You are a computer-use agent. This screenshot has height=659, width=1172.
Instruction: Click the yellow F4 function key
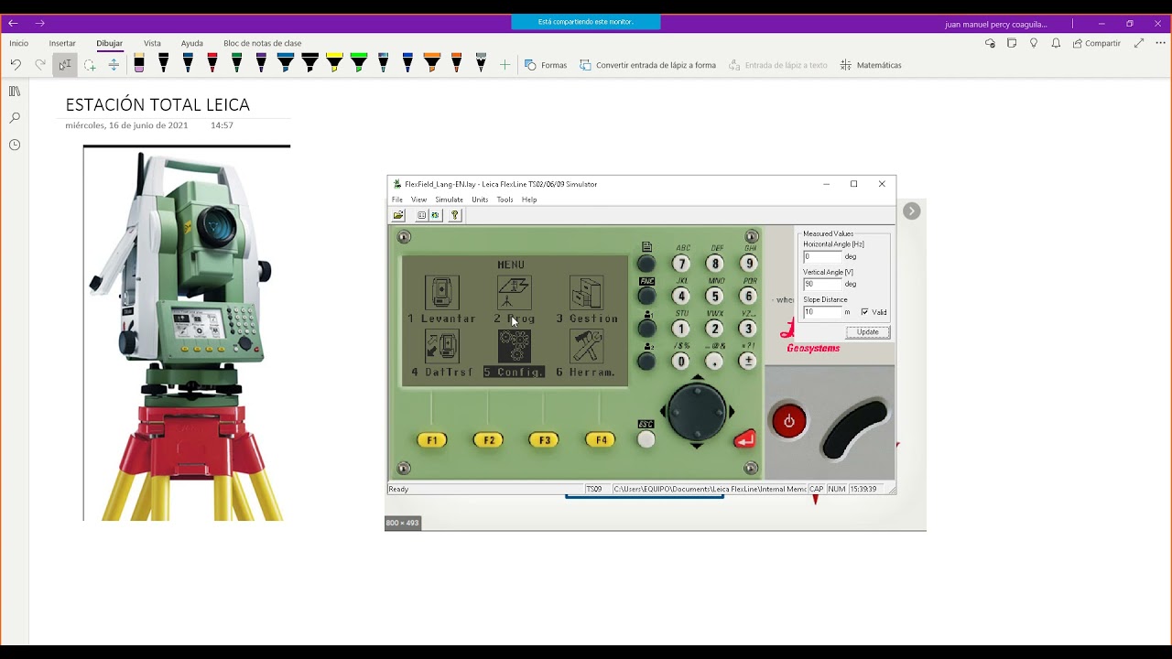coord(601,440)
